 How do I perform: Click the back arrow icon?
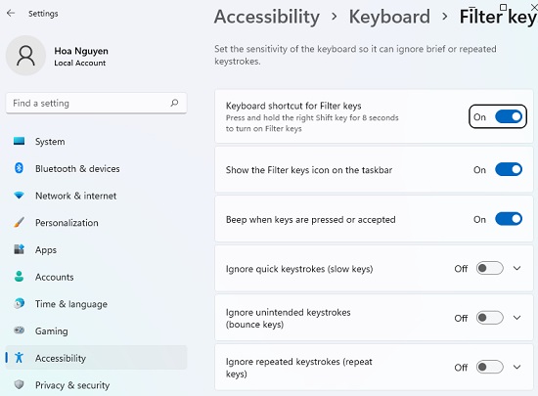click(x=11, y=13)
